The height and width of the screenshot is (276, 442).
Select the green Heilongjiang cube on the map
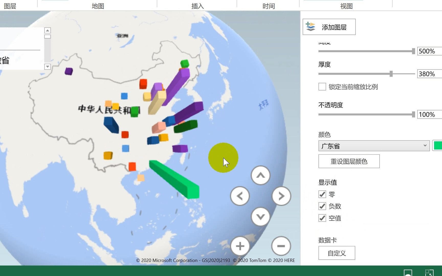(184, 64)
